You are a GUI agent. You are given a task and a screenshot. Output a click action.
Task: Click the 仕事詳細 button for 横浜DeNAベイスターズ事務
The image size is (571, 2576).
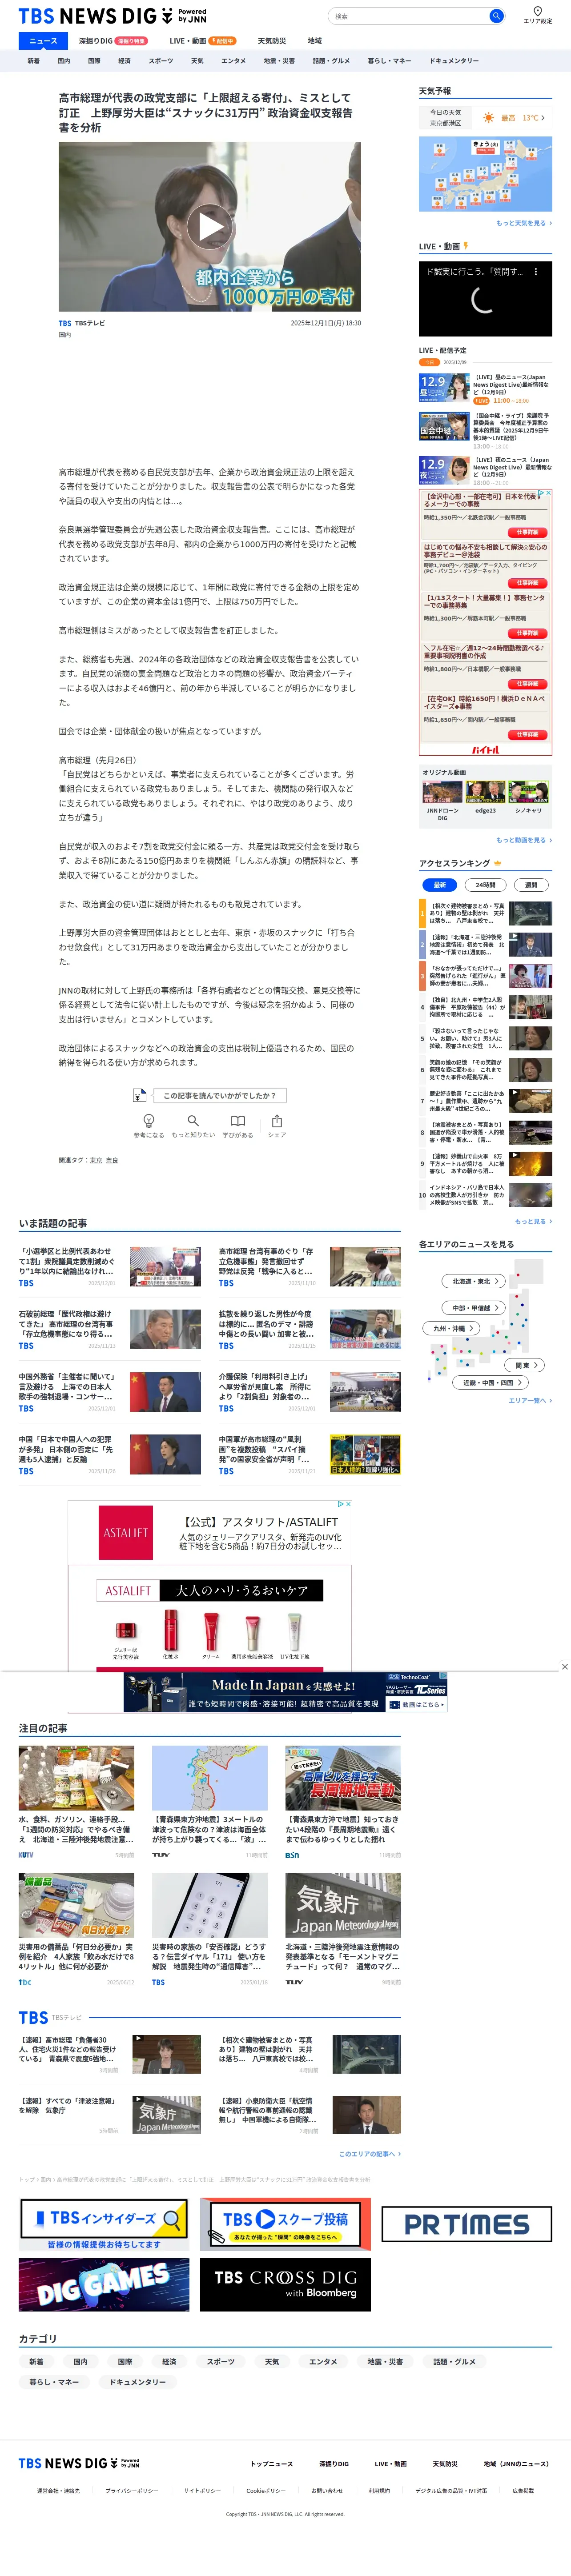(527, 734)
